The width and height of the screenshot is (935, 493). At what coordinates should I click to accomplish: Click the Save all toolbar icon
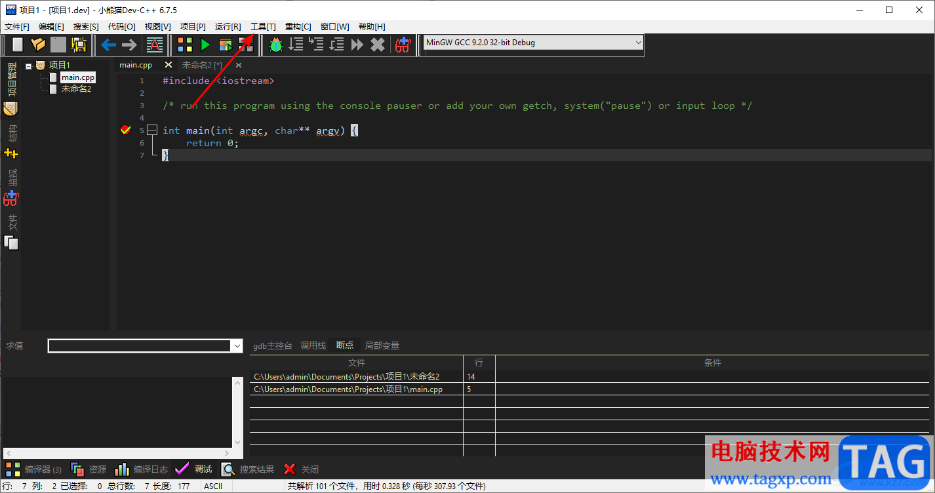click(x=79, y=45)
